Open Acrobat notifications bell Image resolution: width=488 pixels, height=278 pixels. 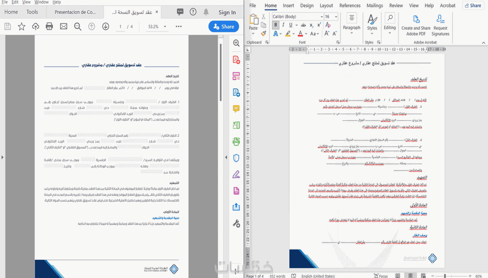pyautogui.click(x=206, y=12)
